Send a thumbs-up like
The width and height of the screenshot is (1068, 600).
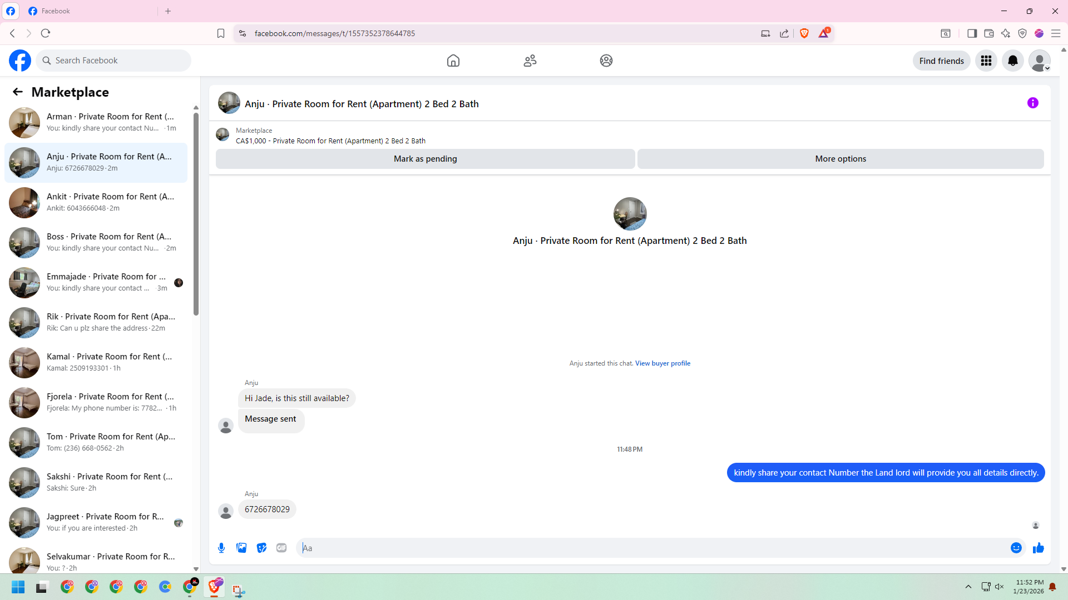[x=1038, y=548]
